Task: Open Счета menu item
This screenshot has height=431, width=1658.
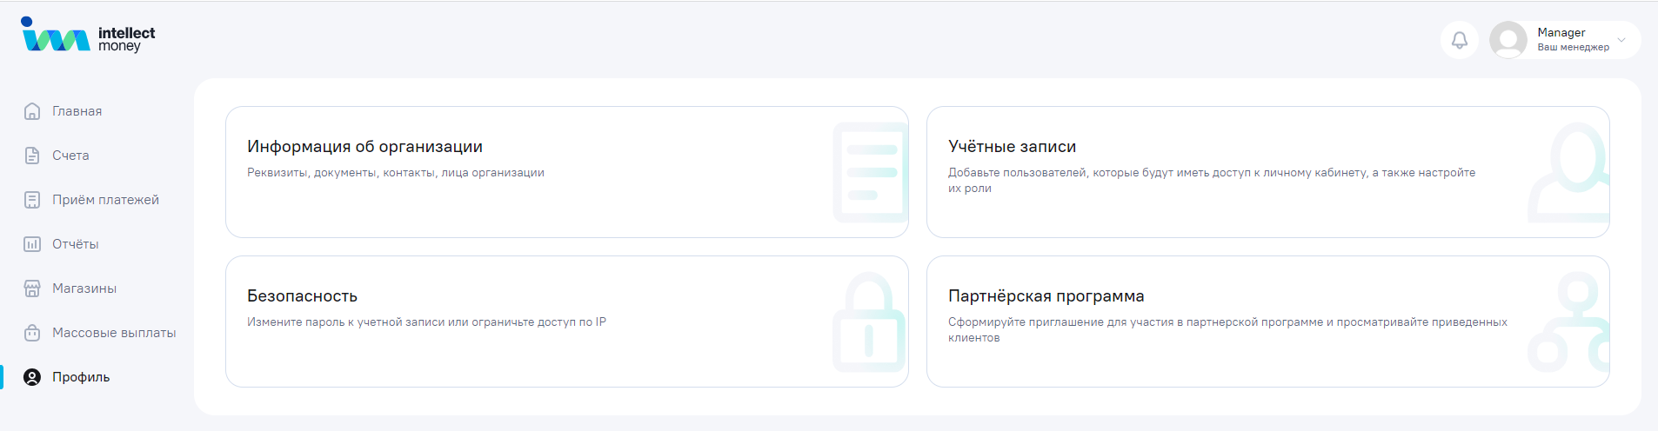Action: coord(70,156)
